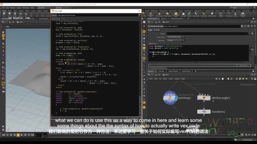Viewport: 257px width, 144px height.
Task: Close the View Code window
Action: 139,11
